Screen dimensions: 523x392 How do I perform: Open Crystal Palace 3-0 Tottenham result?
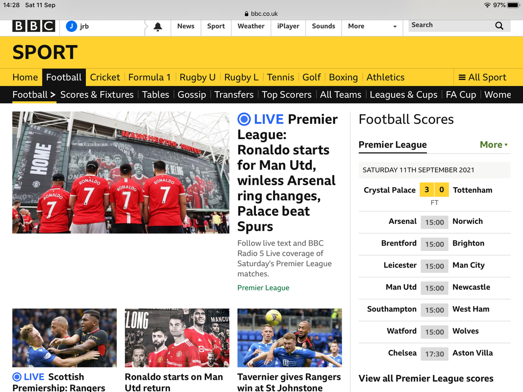tap(434, 195)
